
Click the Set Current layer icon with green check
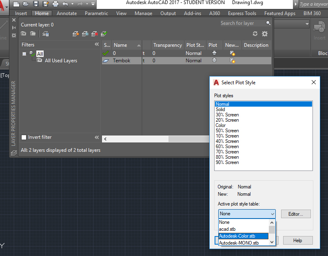click(x=104, y=34)
